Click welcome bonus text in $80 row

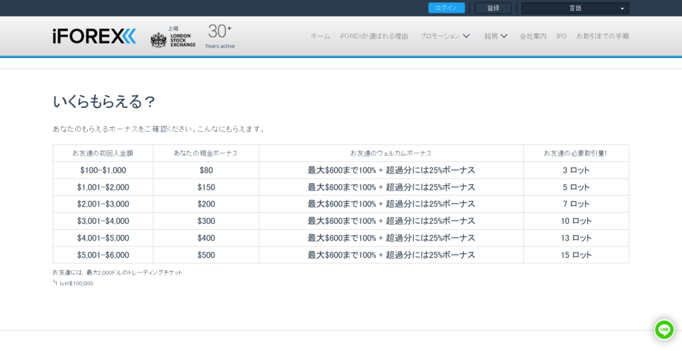pos(391,170)
